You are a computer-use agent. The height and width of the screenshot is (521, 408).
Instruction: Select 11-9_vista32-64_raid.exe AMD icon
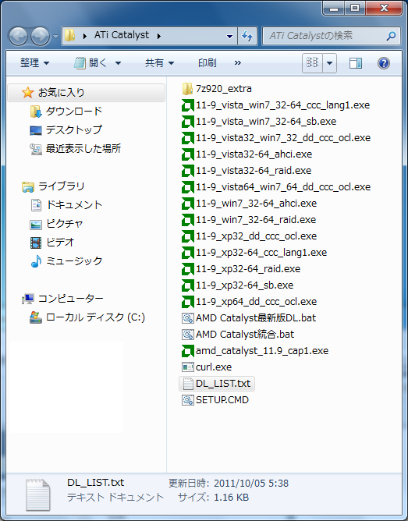pyautogui.click(x=188, y=171)
